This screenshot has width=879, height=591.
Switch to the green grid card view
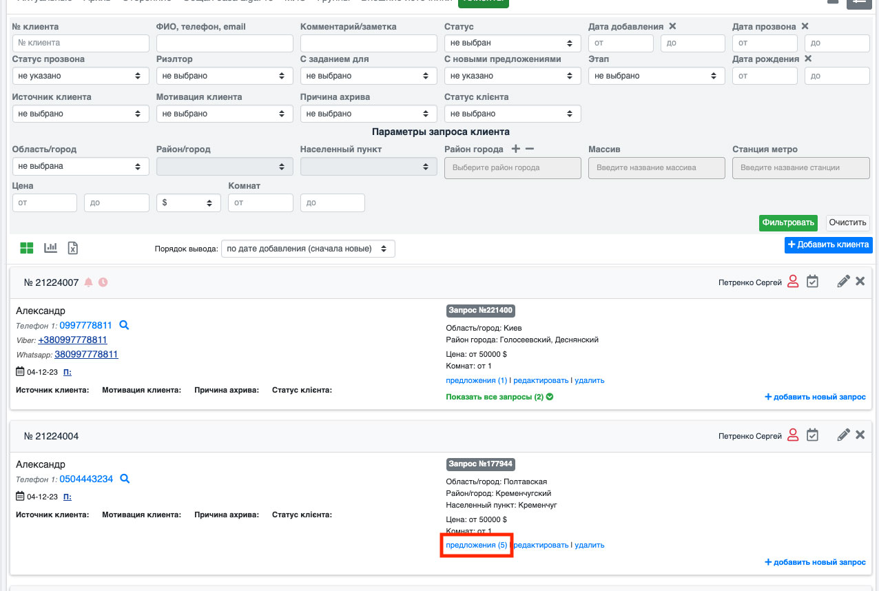click(27, 248)
